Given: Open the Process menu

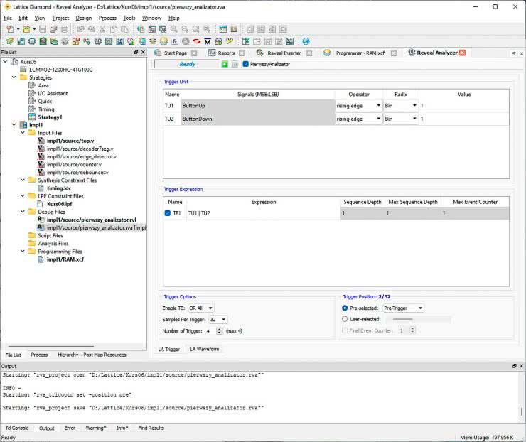Looking at the screenshot, I should point(107,18).
